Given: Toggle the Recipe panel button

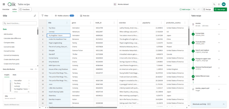Looking at the screenshot, I should 207,10.
